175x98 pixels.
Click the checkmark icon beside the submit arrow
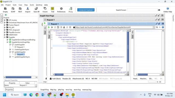coord(52,27)
